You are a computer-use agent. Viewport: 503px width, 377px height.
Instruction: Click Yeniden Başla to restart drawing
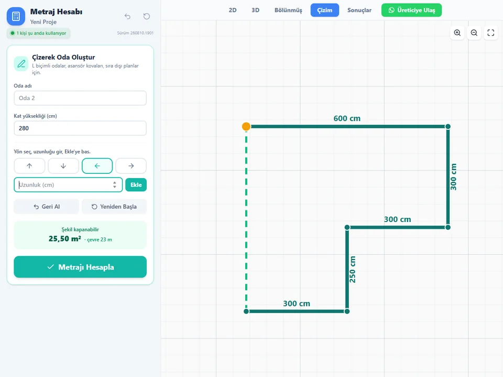[x=114, y=207]
